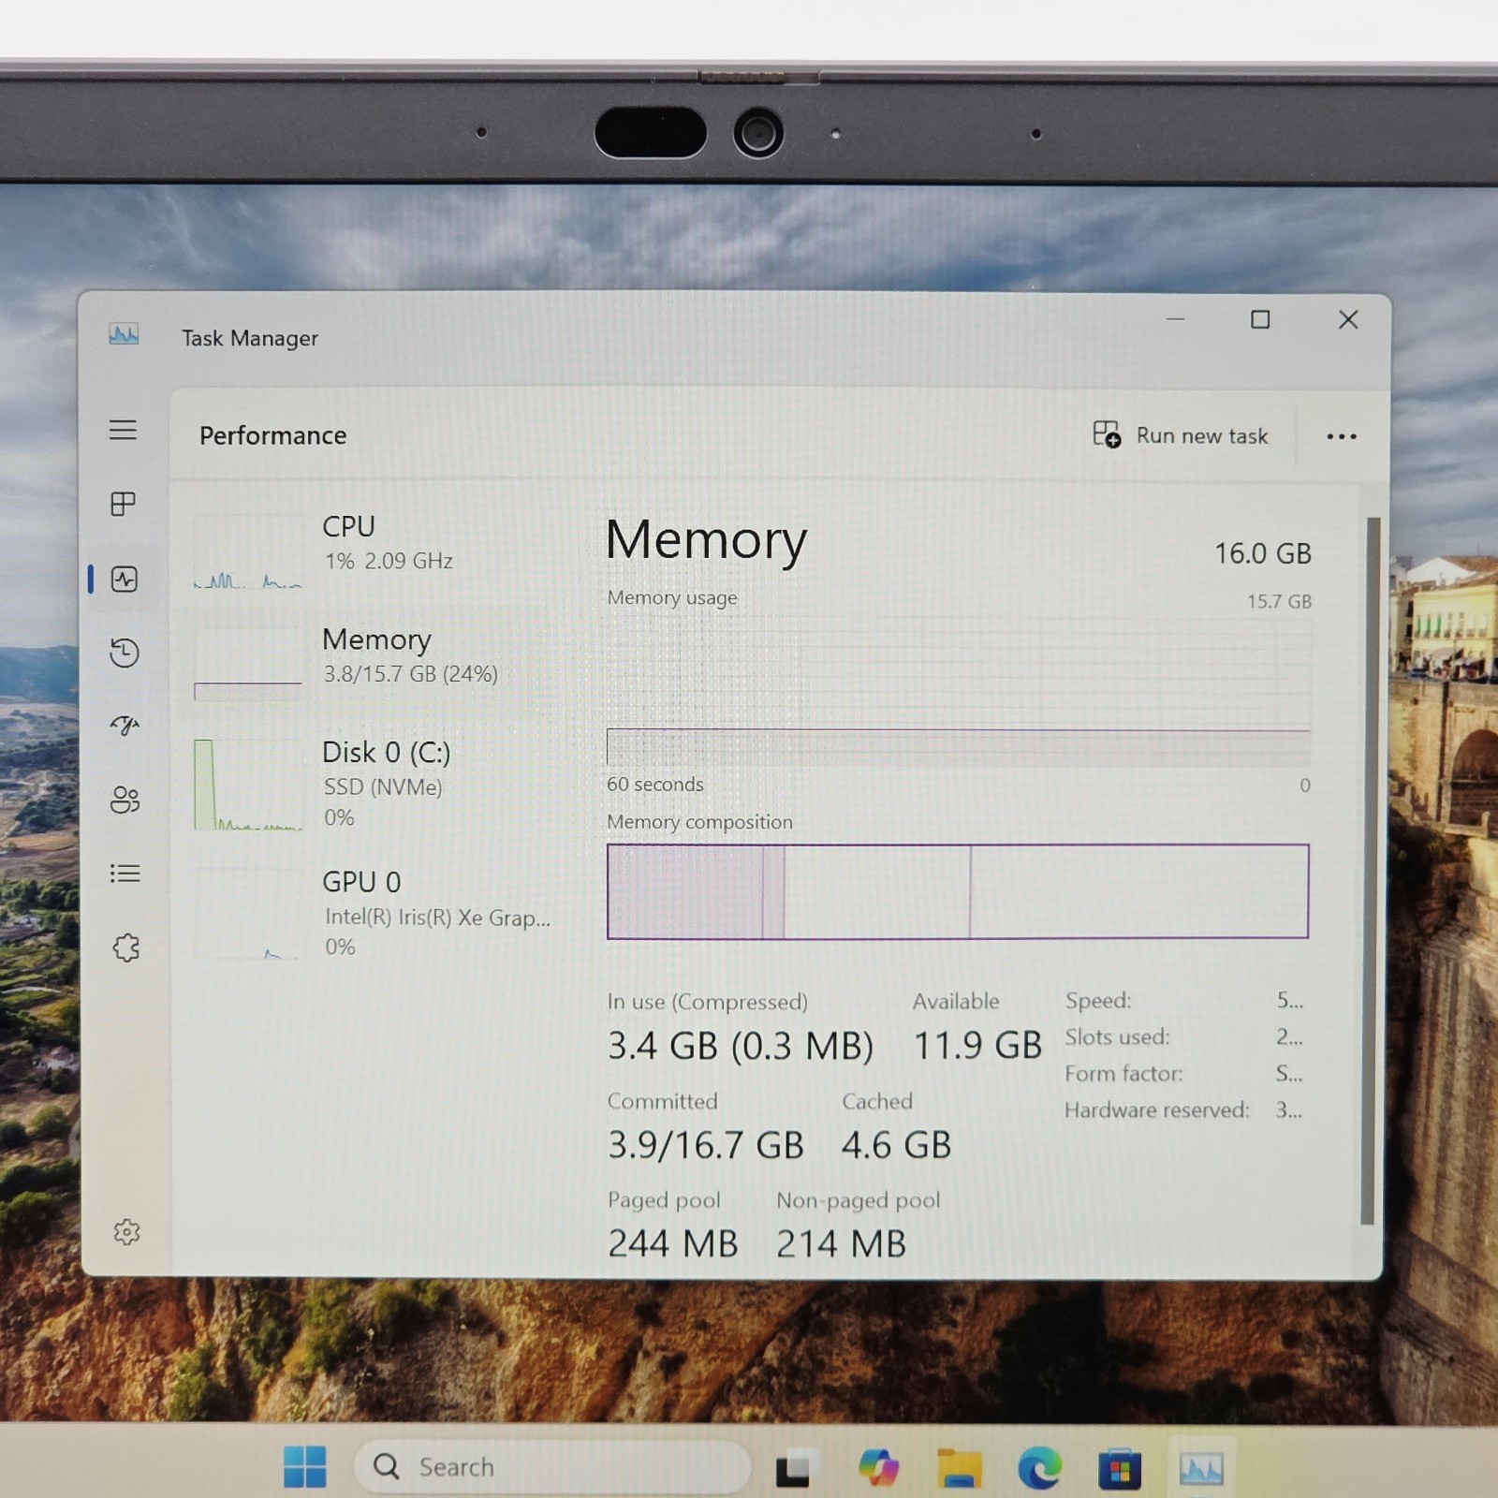Open the App history sidebar icon
The height and width of the screenshot is (1498, 1498).
125,653
